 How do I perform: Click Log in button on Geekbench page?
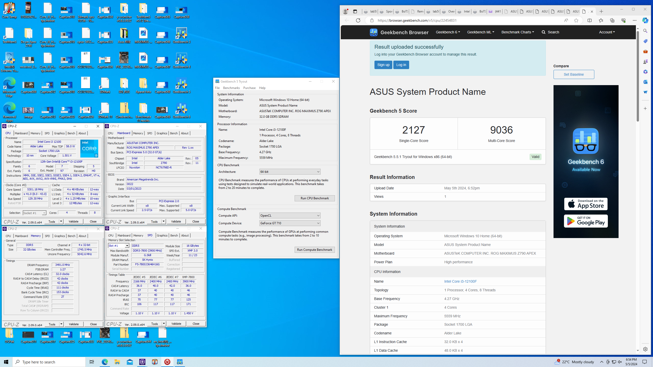[x=401, y=65]
